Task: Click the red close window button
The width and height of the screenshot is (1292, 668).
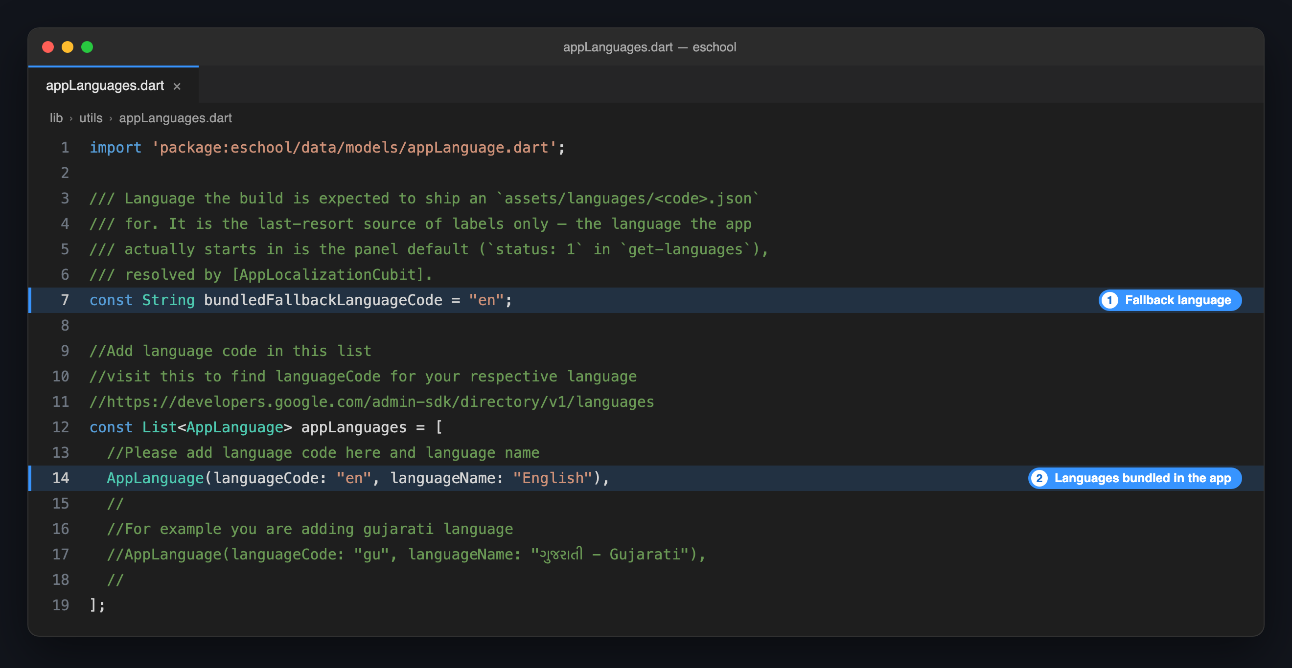Action: point(48,47)
